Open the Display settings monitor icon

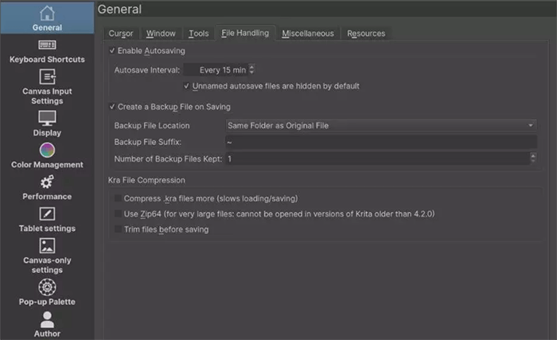[x=47, y=118]
